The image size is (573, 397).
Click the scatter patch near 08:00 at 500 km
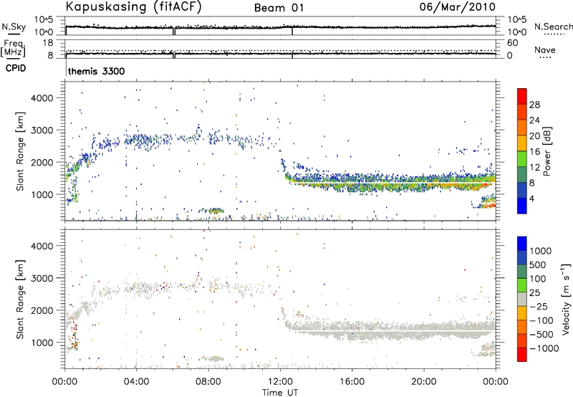[x=211, y=211]
